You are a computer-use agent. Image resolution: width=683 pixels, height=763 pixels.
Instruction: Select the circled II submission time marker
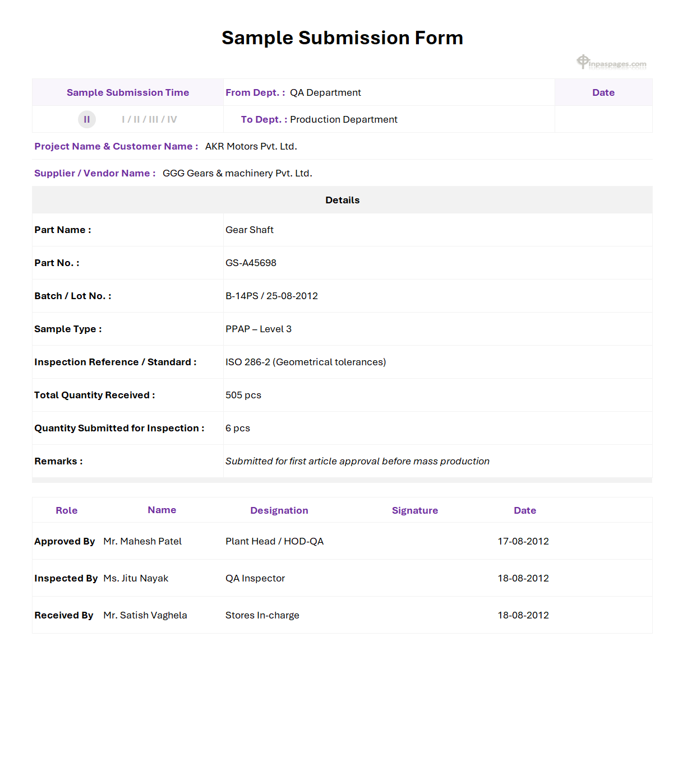87,119
